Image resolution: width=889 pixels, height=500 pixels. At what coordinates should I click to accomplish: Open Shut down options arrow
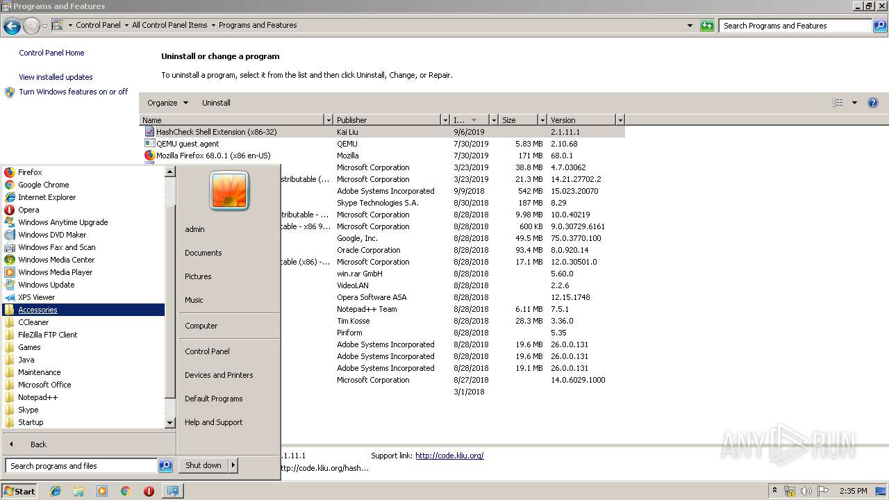[x=233, y=465]
